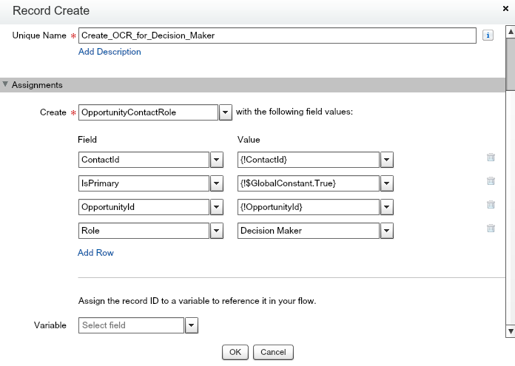Delete the IsPrimary field row
The width and height of the screenshot is (515, 366).
coord(490,181)
